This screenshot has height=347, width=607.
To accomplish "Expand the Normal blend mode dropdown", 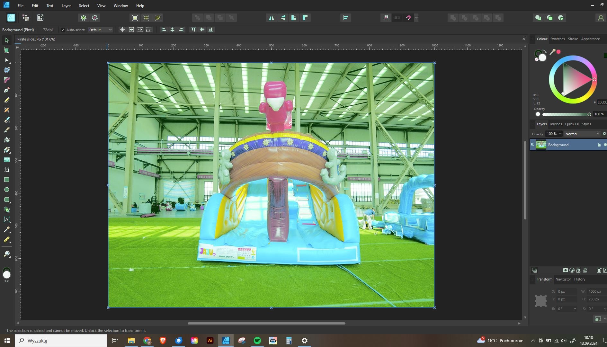I will tap(582, 134).
